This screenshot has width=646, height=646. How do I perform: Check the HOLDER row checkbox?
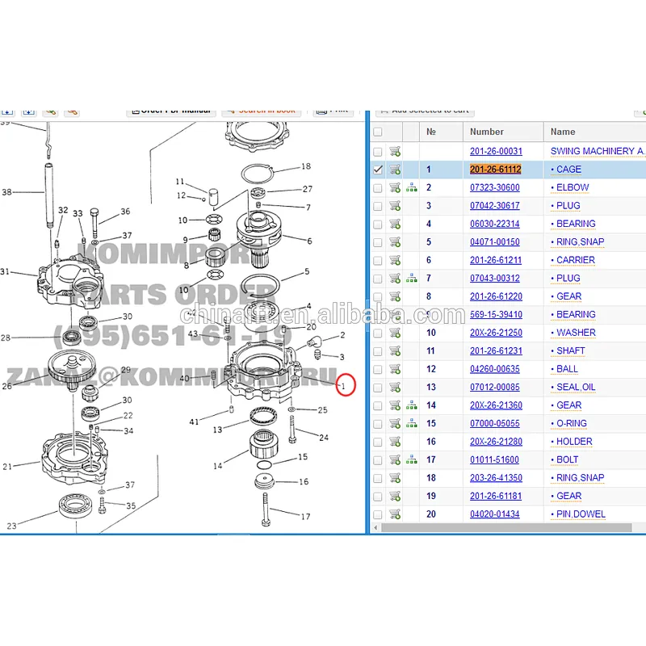coord(377,442)
